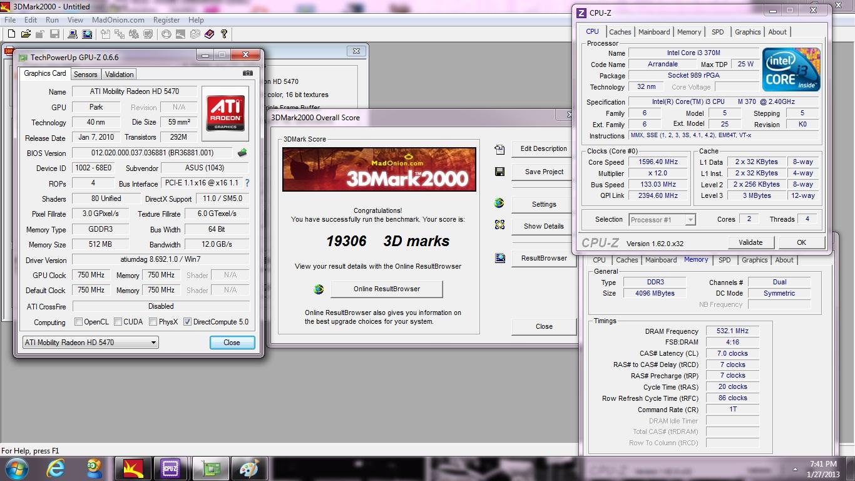The image size is (855, 481).
Task: Click the Show Details icon
Action: click(499, 224)
